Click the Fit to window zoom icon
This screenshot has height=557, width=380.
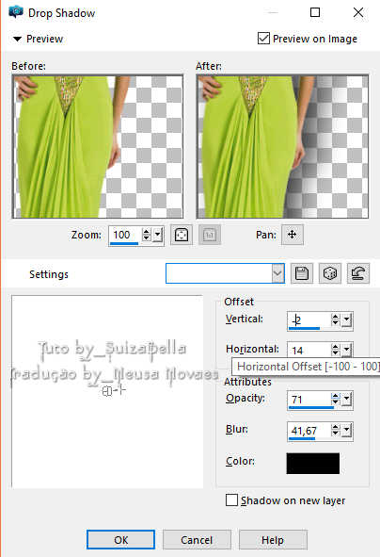(182, 235)
